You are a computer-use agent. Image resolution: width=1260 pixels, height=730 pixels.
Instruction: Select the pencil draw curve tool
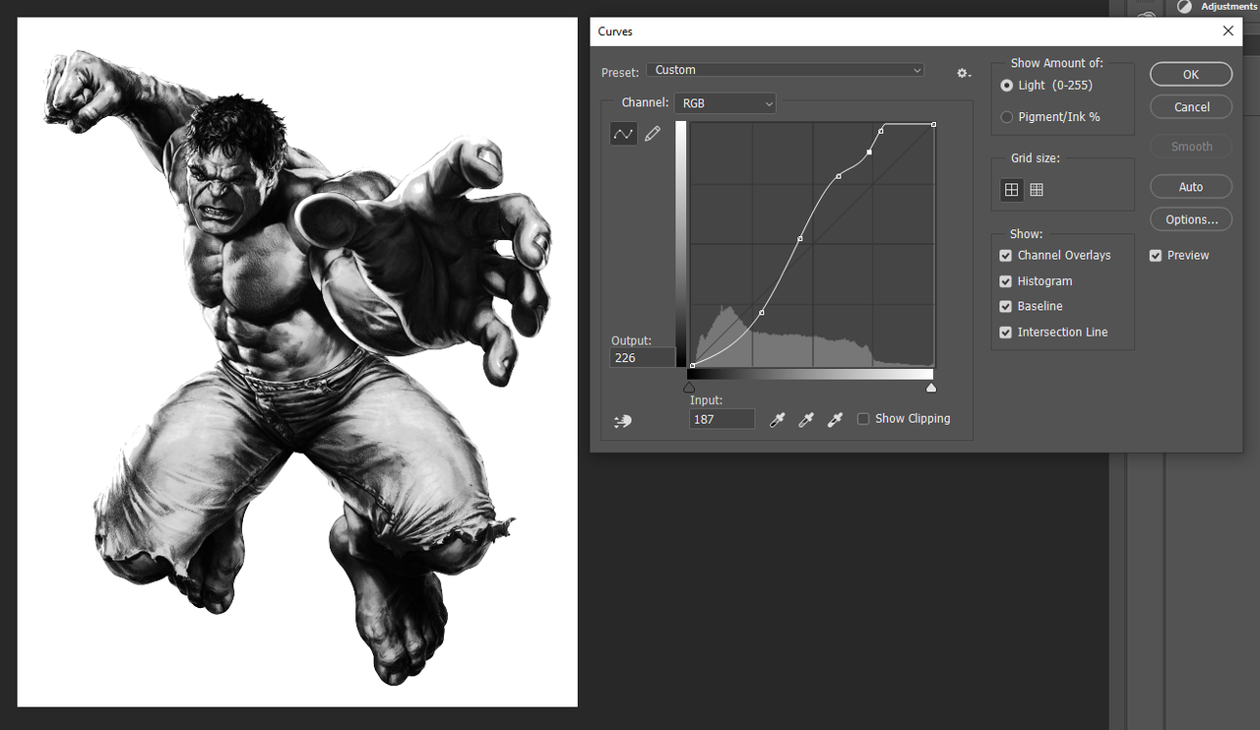click(x=653, y=134)
